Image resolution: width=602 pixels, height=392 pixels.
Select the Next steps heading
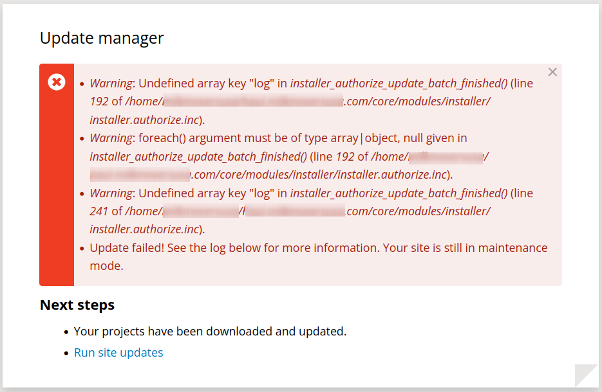[77, 305]
